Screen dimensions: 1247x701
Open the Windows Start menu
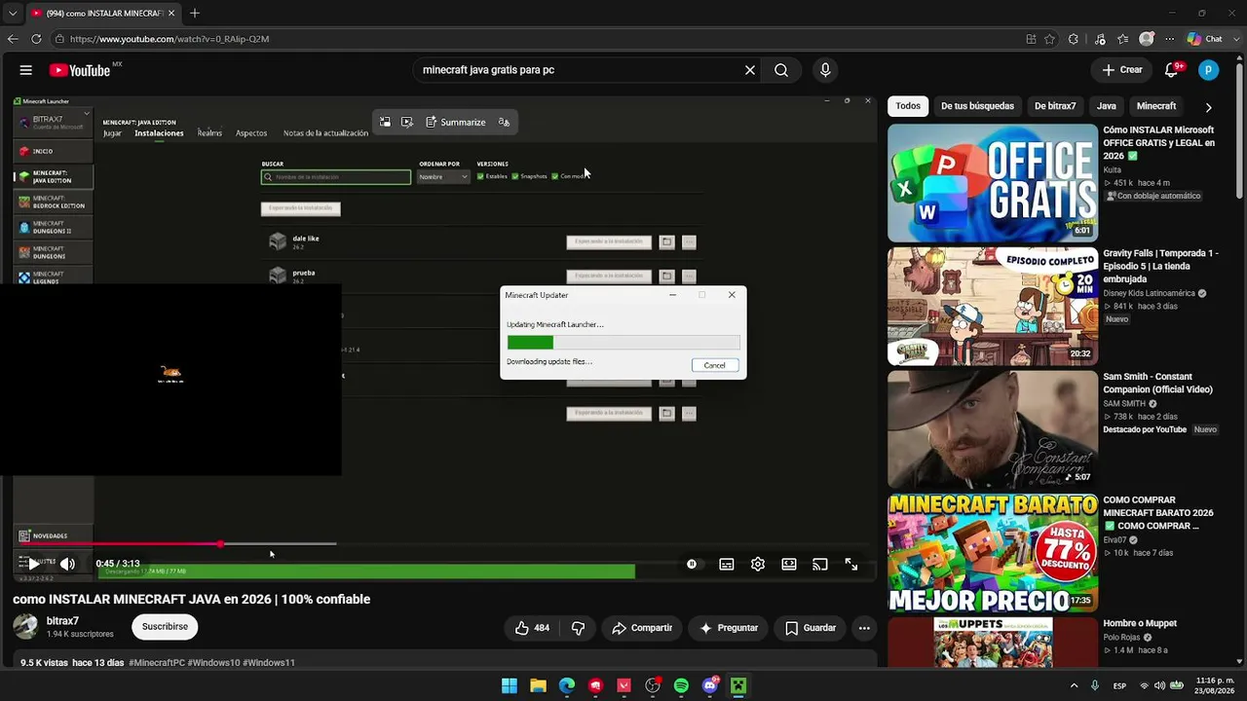point(510,685)
